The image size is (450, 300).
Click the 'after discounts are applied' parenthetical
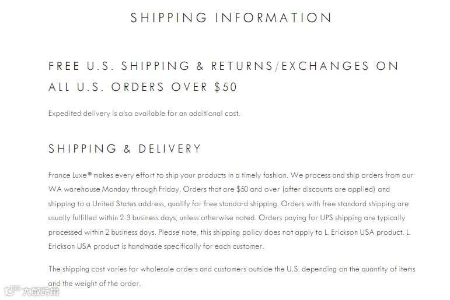click(x=329, y=189)
